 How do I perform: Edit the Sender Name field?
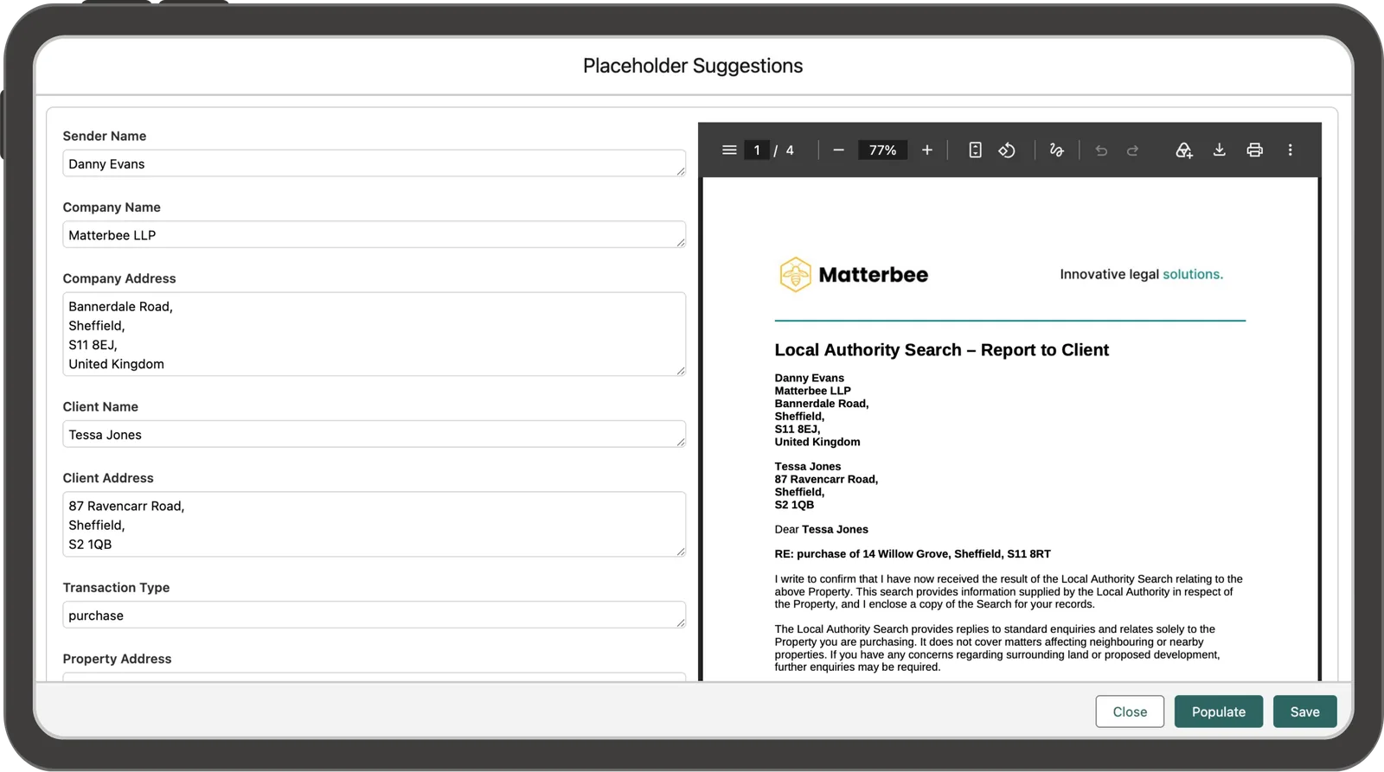[x=375, y=163]
